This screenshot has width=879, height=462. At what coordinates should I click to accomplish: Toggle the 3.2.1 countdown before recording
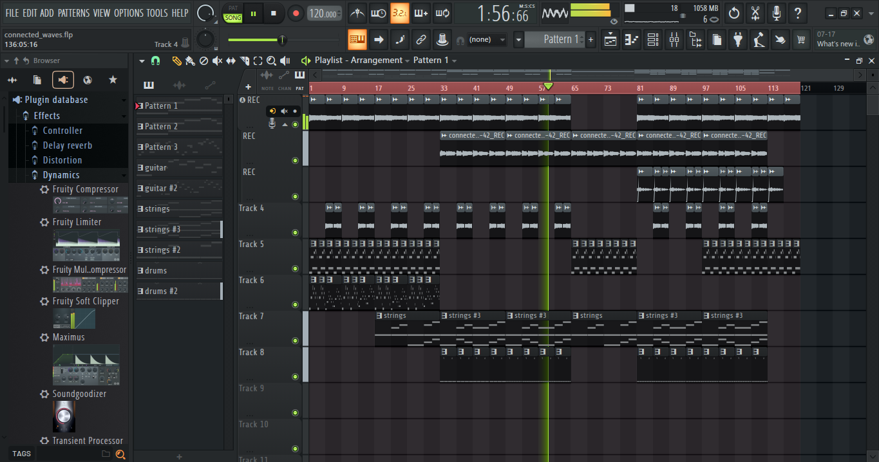[399, 13]
